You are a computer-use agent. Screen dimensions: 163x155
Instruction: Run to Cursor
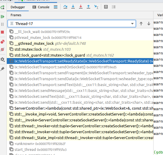[96, 7]
